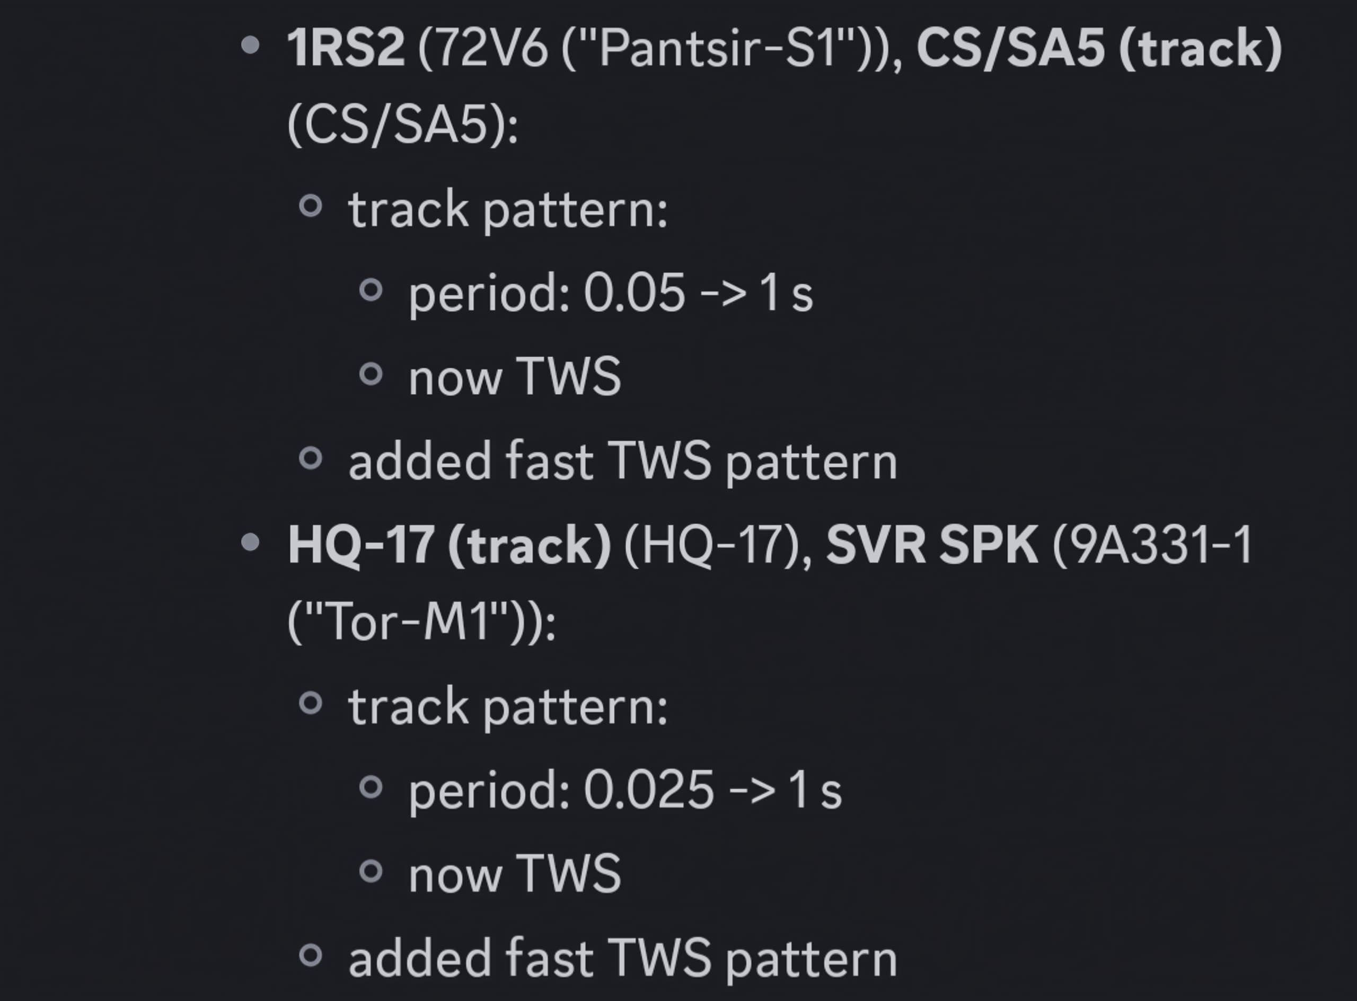Click the "period: 0.05 -> 1 s" line
Screen dimensions: 1357x1001
coord(611,293)
